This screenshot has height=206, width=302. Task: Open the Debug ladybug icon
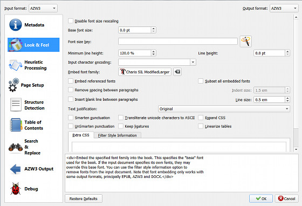(16, 189)
